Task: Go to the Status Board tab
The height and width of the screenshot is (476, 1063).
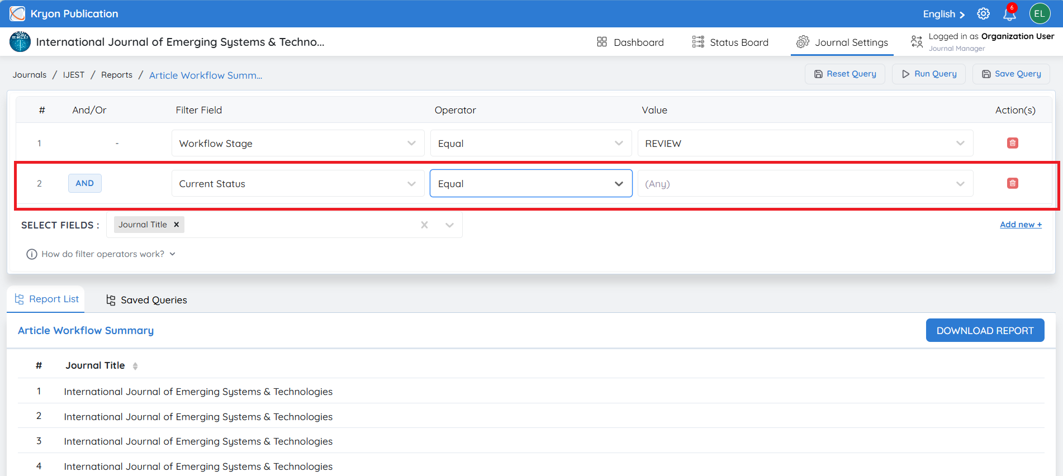Action: pyautogui.click(x=730, y=42)
